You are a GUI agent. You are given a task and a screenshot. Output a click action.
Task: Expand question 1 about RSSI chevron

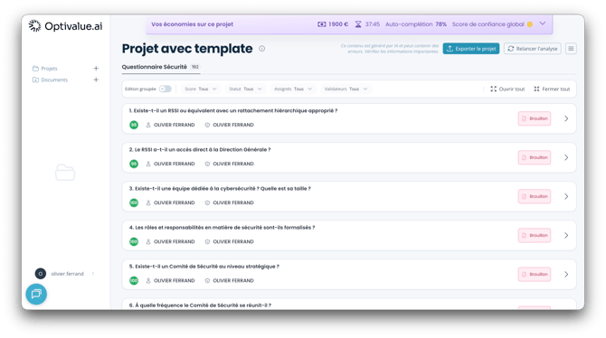[566, 118]
